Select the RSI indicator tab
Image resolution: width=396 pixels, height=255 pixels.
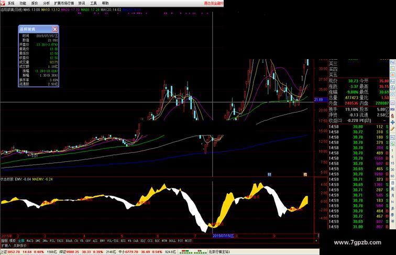click(123, 241)
